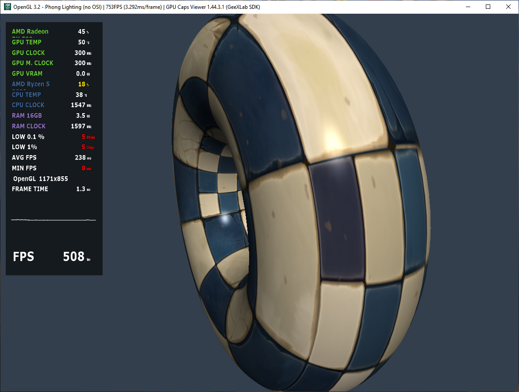Click the 'LOW 0.1 %' overlay label
Image resolution: width=519 pixels, height=392 pixels.
coord(28,137)
